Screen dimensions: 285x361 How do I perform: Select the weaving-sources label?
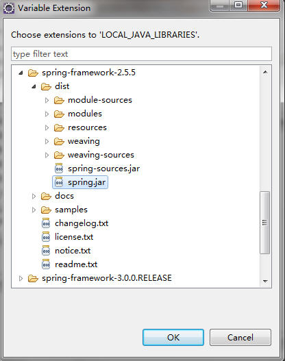101,155
